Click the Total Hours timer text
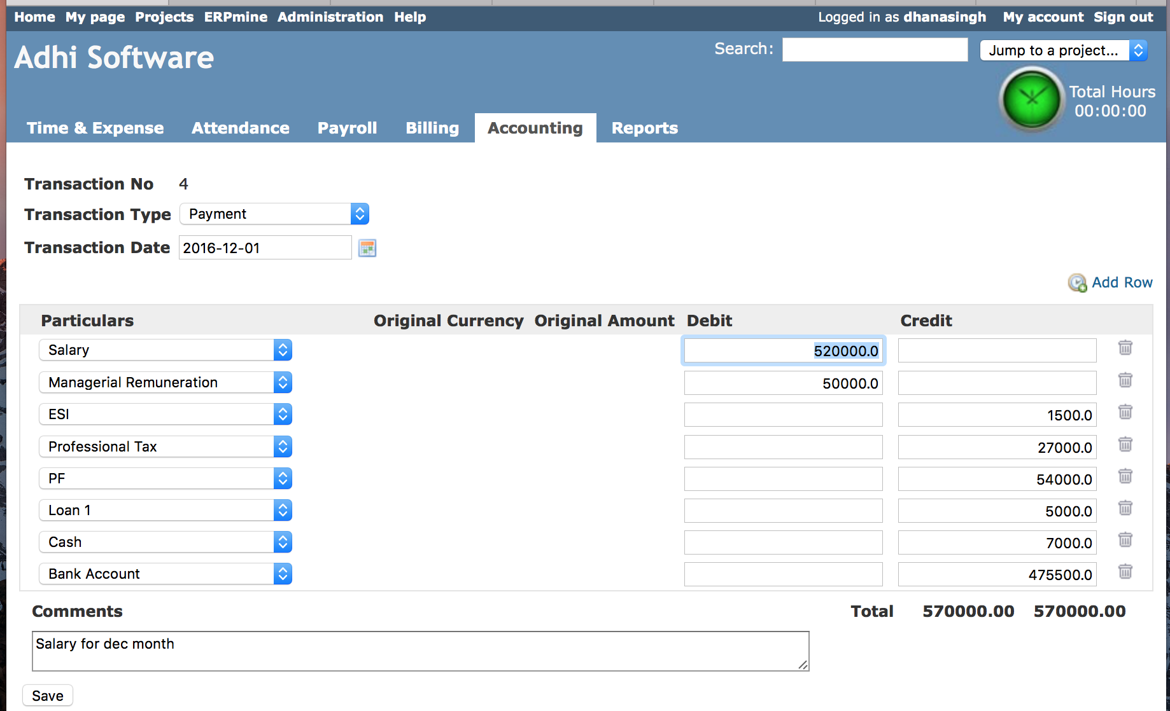Viewport: 1170px width, 711px height. [1111, 101]
